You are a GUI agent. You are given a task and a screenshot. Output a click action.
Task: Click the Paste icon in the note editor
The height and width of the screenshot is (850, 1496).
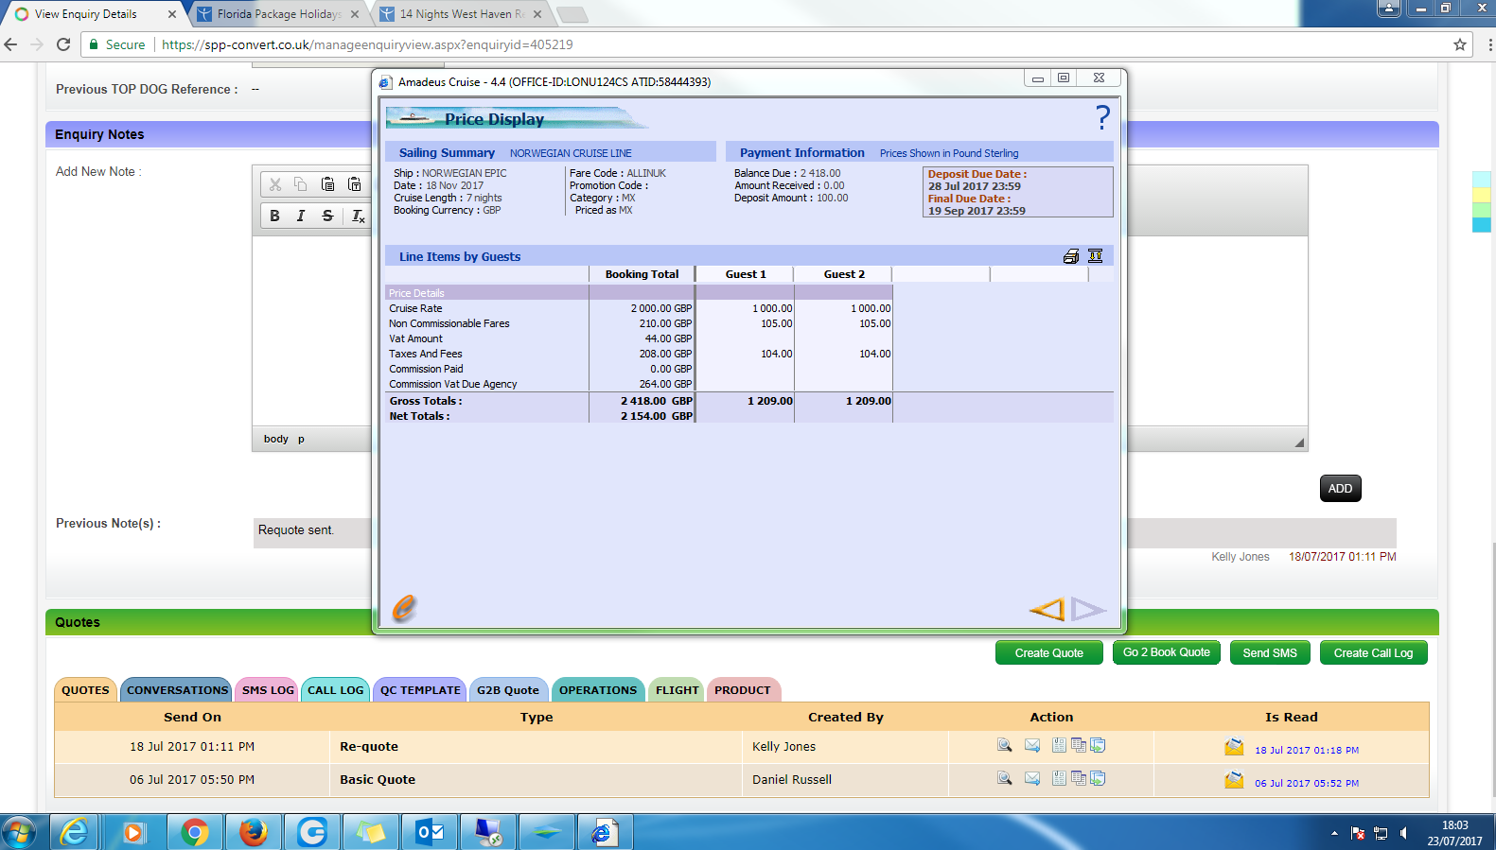[327, 184]
